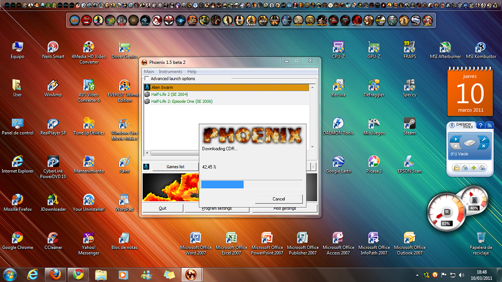The image size is (502, 282).
Task: Open the Windows Start menu
Action: 9,275
